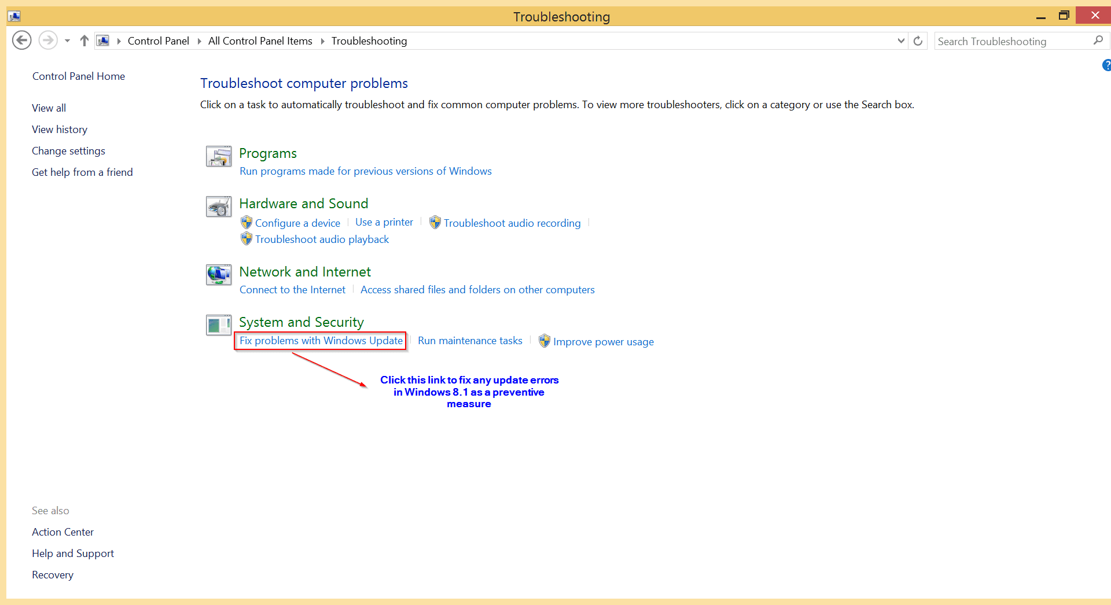The image size is (1111, 605).
Task: Open the recent locations dropdown arrow
Action: pos(68,41)
